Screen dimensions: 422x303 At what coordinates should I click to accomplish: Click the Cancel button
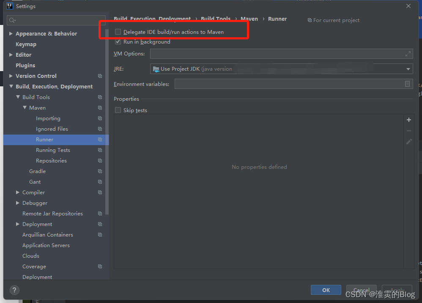coord(361,290)
